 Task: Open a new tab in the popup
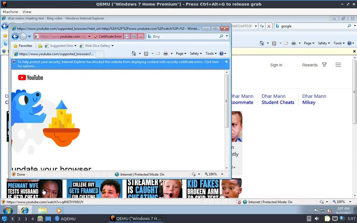pos(100,54)
